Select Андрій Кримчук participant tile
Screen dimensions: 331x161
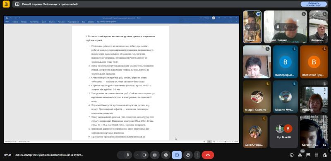257,97
